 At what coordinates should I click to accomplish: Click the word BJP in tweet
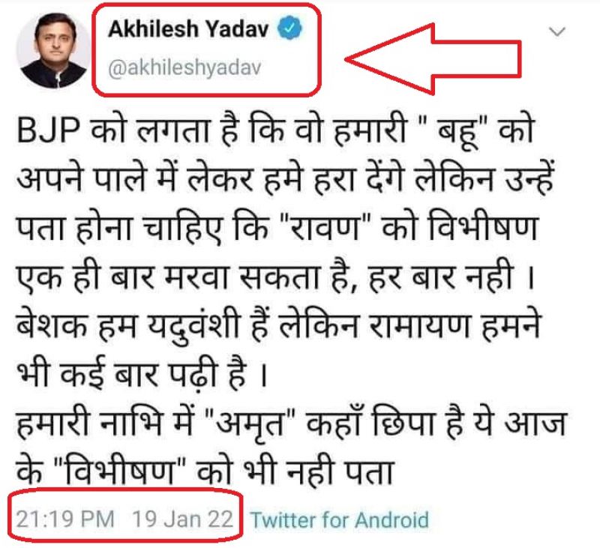point(49,130)
